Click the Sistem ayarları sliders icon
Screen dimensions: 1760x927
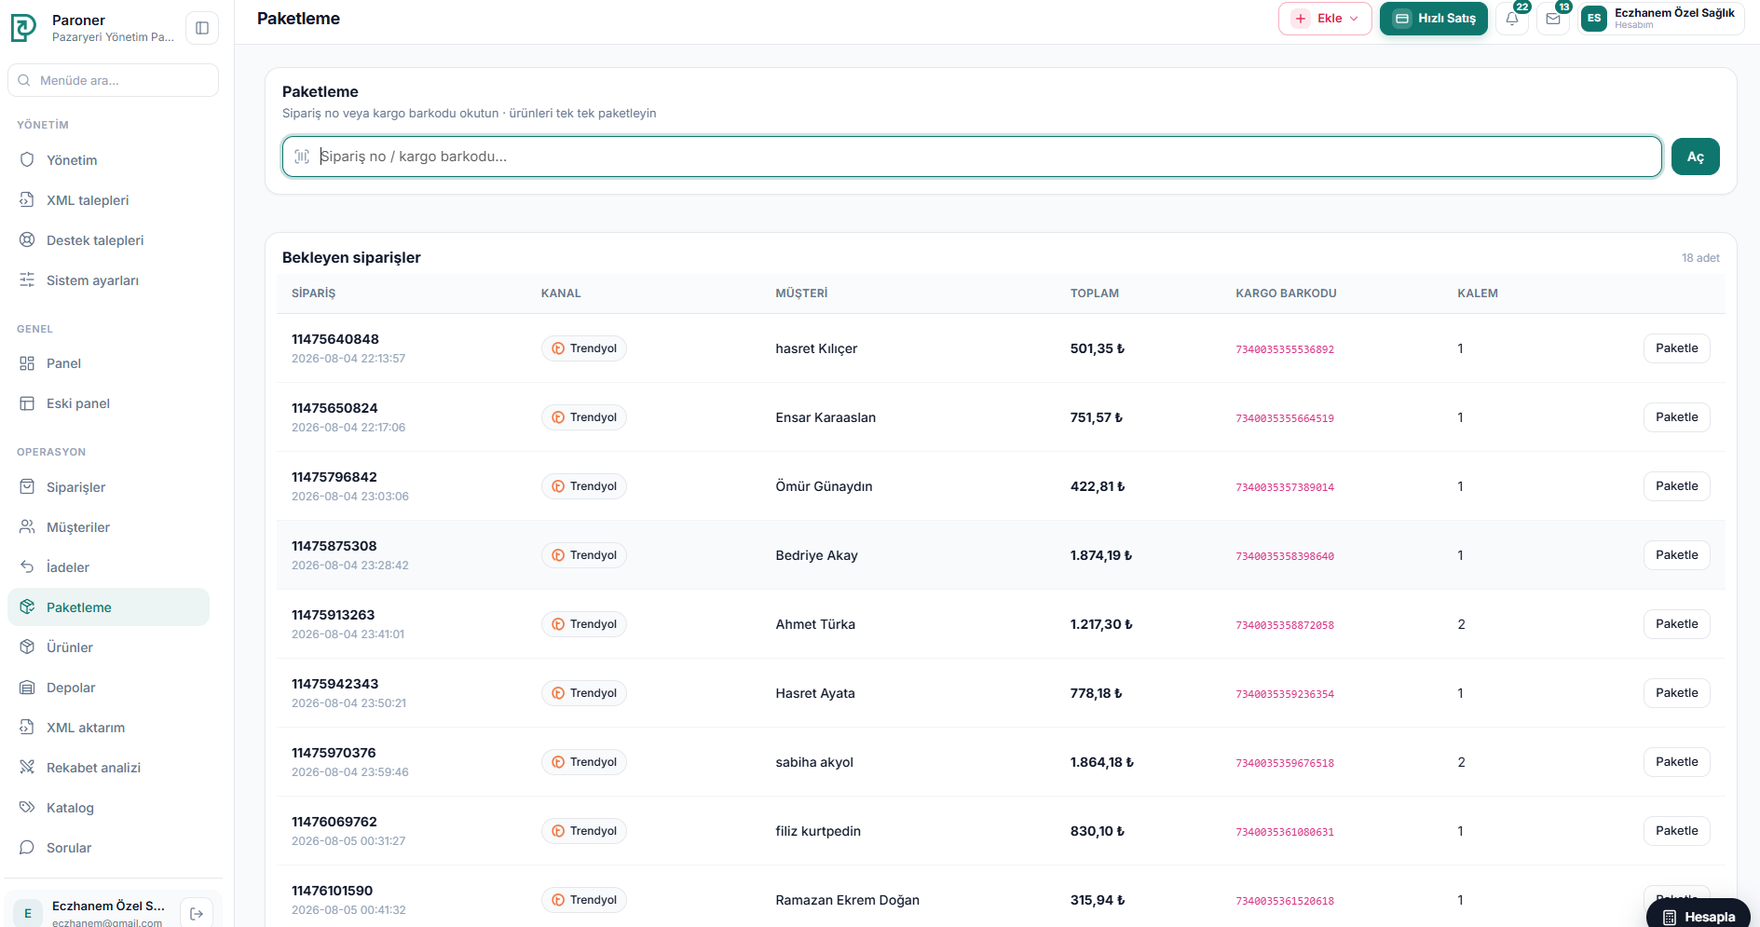pyautogui.click(x=27, y=280)
